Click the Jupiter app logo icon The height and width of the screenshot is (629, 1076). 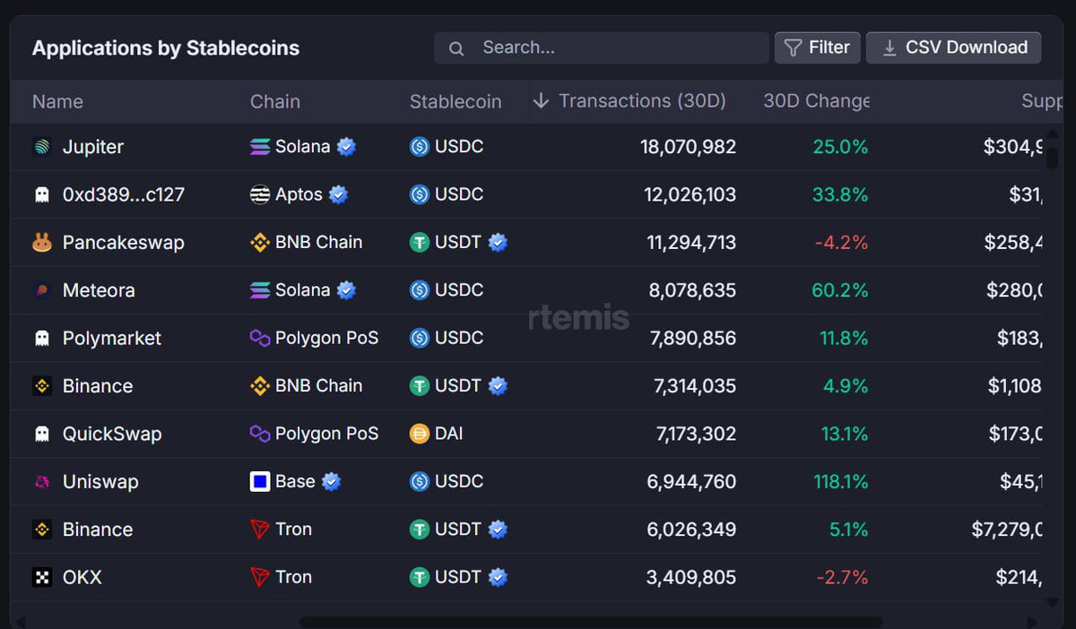[42, 147]
